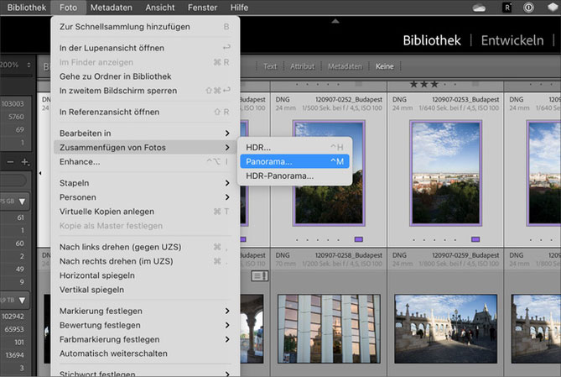Choose Enhance... menu entry
This screenshot has height=377, width=561.
coord(145,161)
